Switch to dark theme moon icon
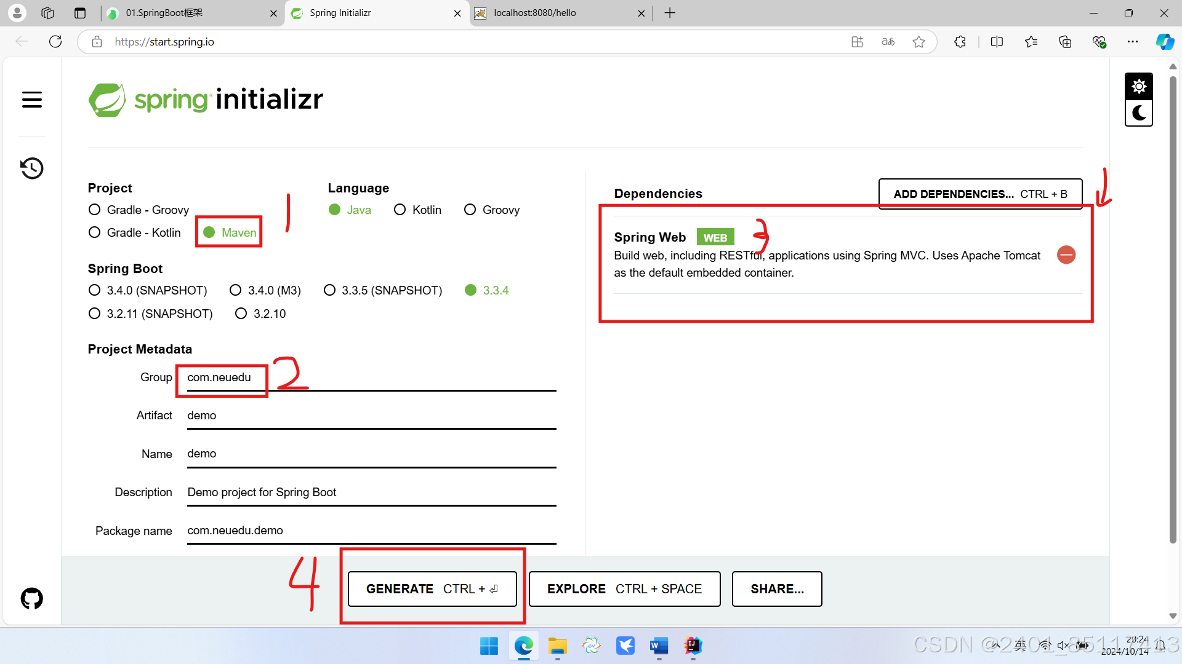Image resolution: width=1182 pixels, height=664 pixels. point(1139,113)
